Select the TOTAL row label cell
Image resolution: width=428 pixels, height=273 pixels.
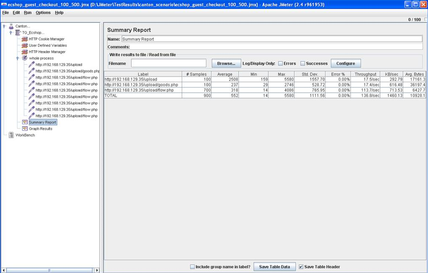143,96
